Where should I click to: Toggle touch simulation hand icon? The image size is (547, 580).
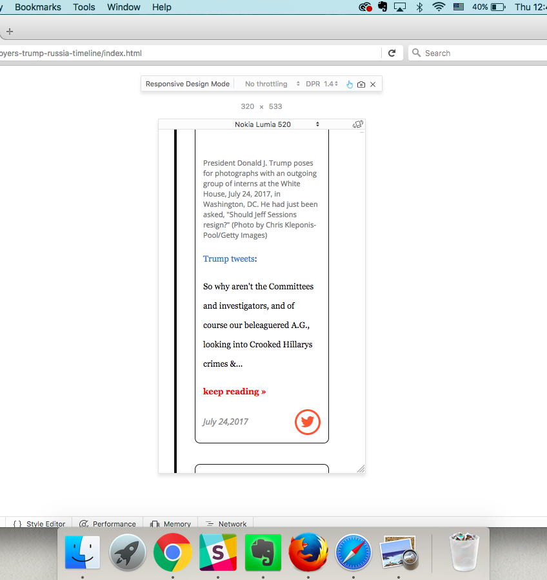[x=350, y=84]
